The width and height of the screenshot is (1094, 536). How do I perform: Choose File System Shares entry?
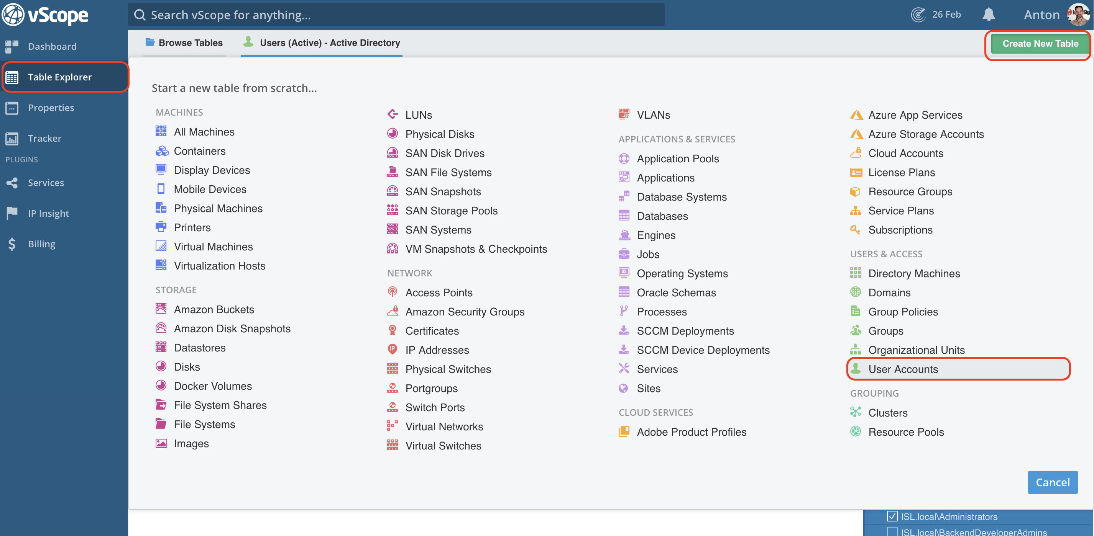pos(220,405)
